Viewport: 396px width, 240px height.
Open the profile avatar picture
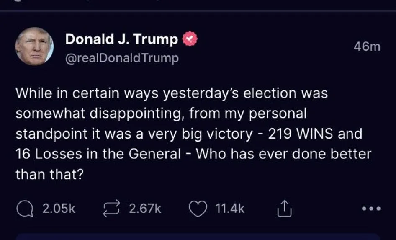tap(34, 46)
